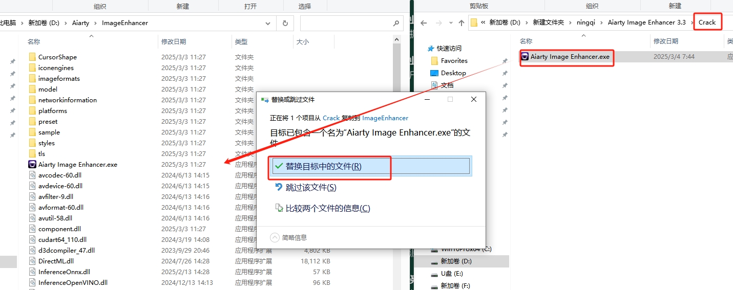Click the Crack source link in dialog

point(331,118)
